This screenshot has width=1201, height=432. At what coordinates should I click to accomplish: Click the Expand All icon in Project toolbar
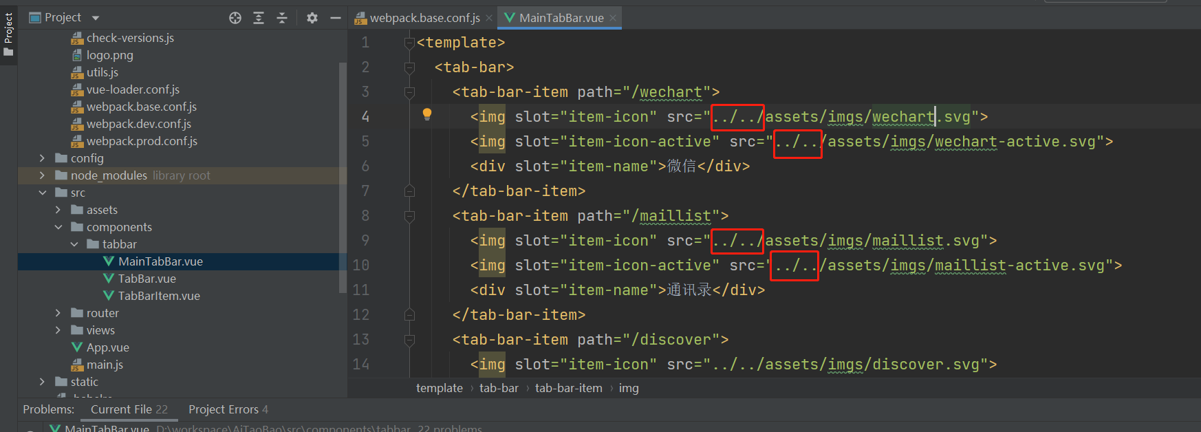[x=259, y=18]
